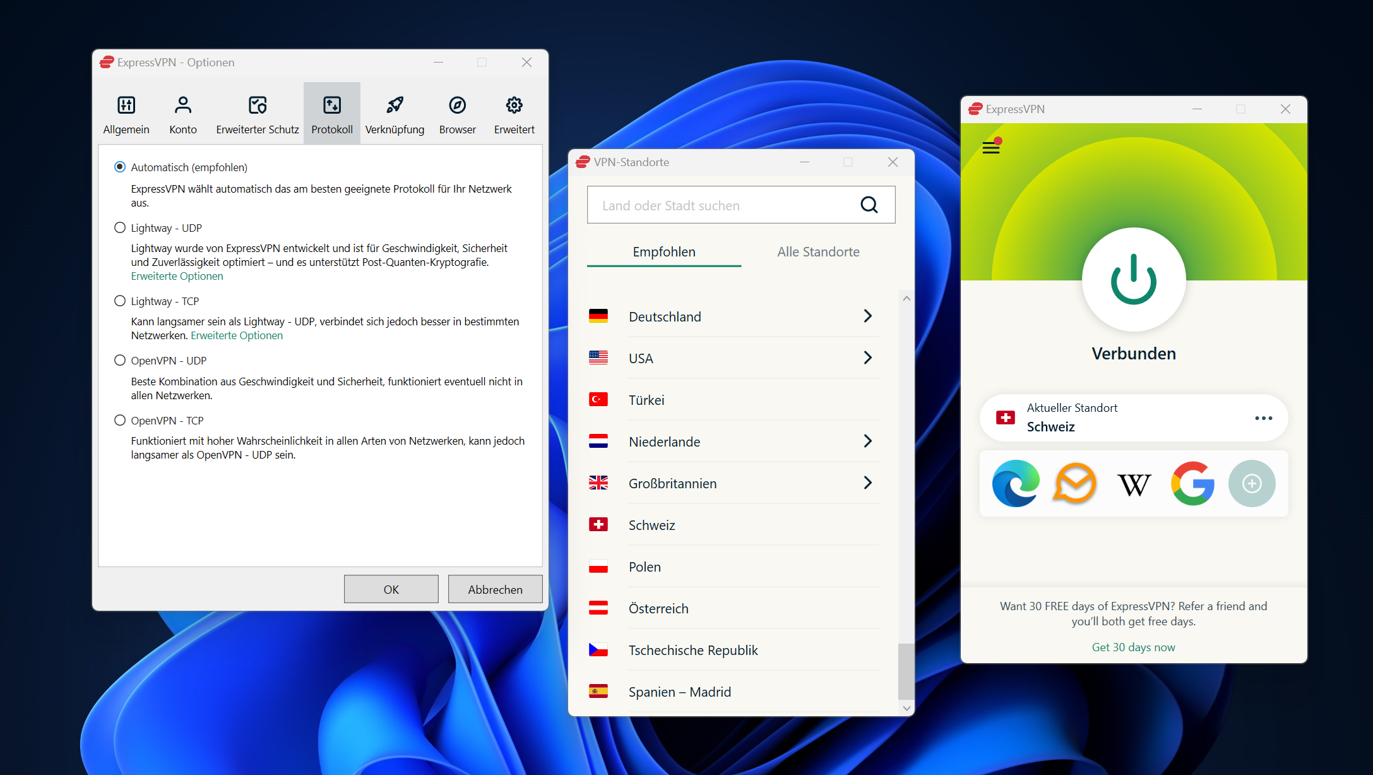The width and height of the screenshot is (1373, 775).
Task: Select OpenVPN - UDP protocol
Action: [120, 360]
